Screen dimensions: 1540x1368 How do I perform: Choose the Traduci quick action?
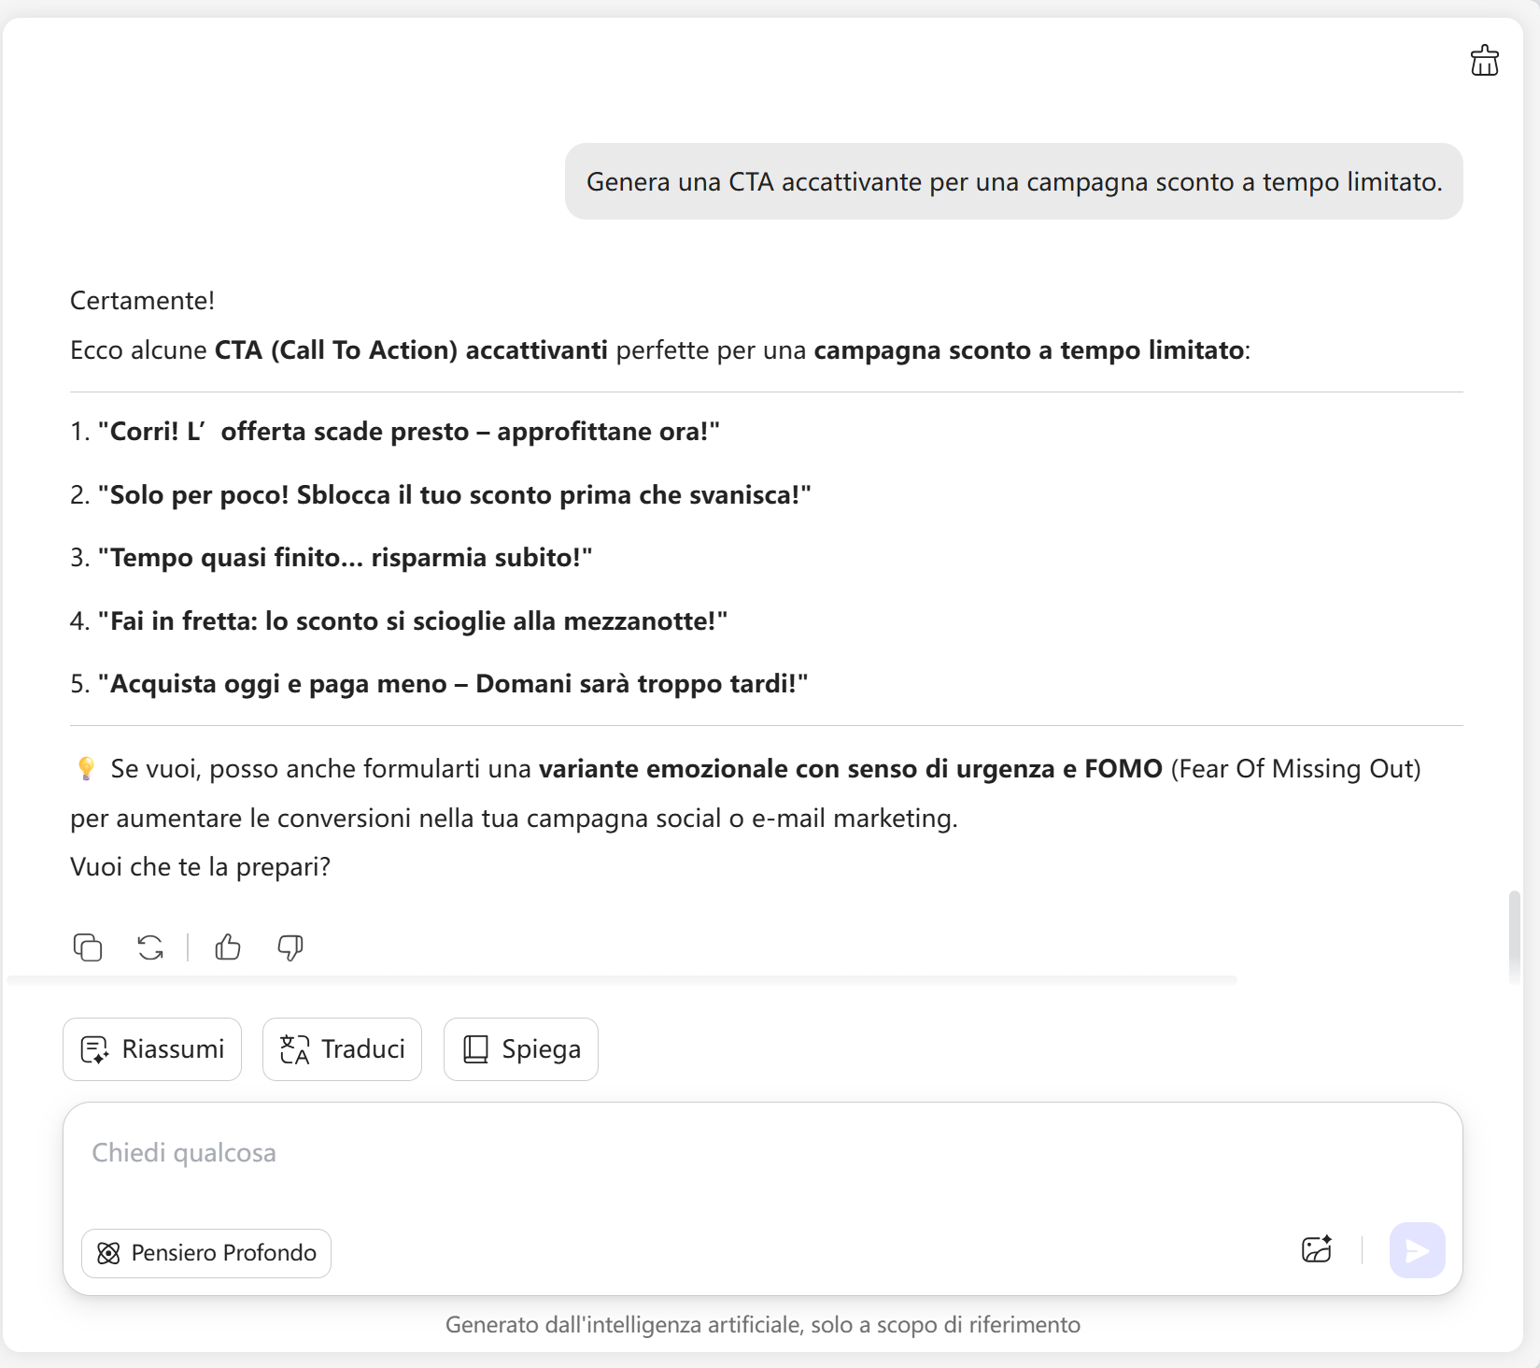pyautogui.click(x=342, y=1049)
